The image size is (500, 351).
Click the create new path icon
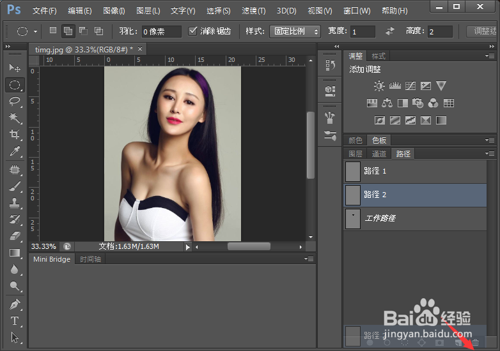pyautogui.click(x=458, y=343)
